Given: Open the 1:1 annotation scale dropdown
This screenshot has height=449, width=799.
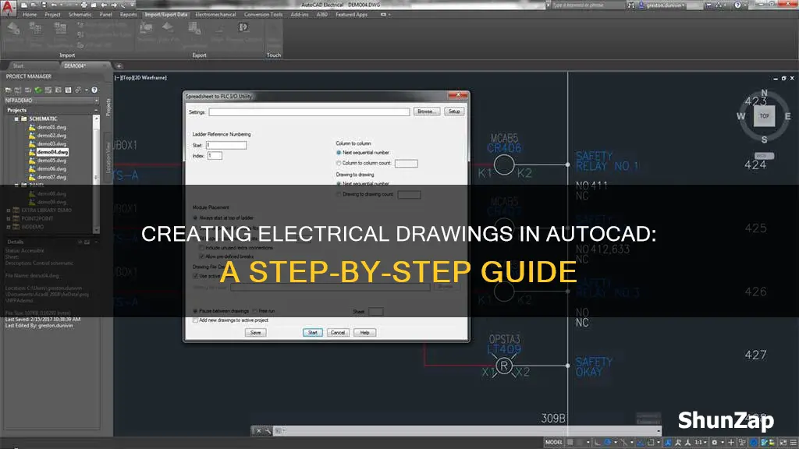Looking at the screenshot, I should (x=701, y=443).
